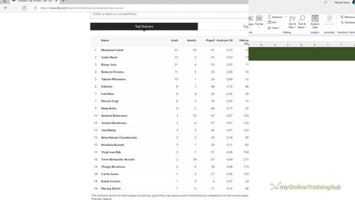Click Kaide Gordon player name

[111, 181]
